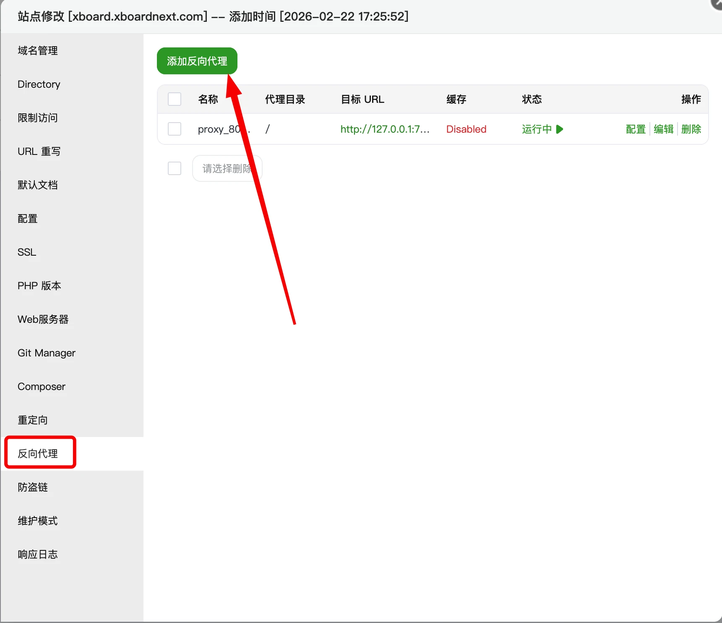Toggle the select-all checkbox in table header

pos(175,99)
